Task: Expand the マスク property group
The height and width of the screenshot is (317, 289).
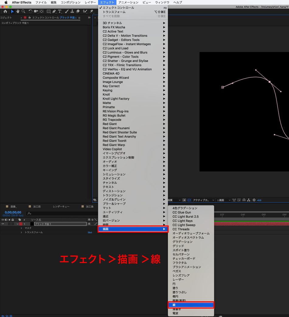Action: pyautogui.click(x=21, y=228)
